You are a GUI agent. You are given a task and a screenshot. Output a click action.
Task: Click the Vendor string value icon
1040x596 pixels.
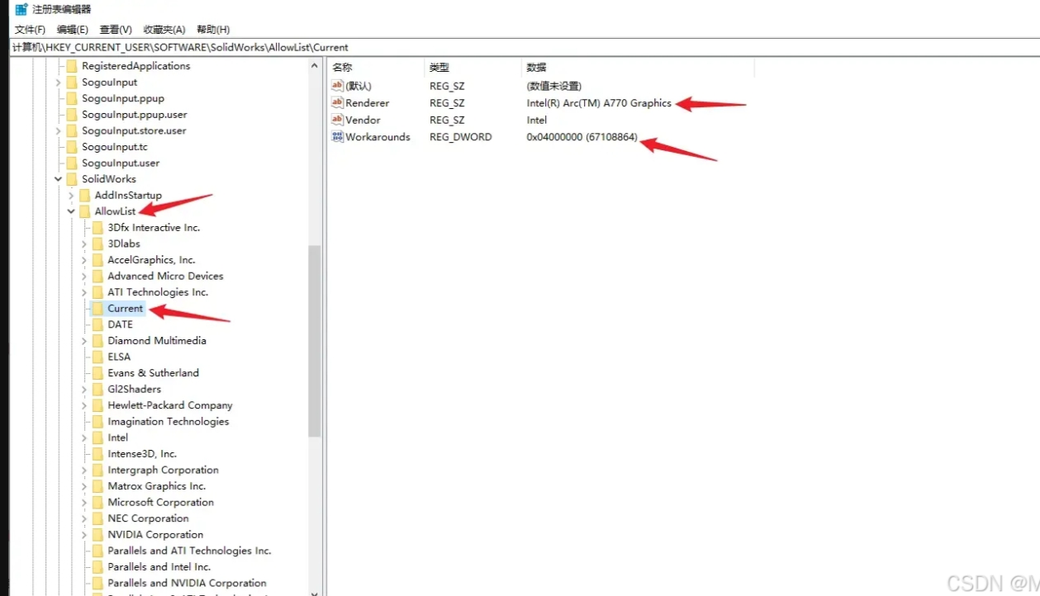point(337,120)
